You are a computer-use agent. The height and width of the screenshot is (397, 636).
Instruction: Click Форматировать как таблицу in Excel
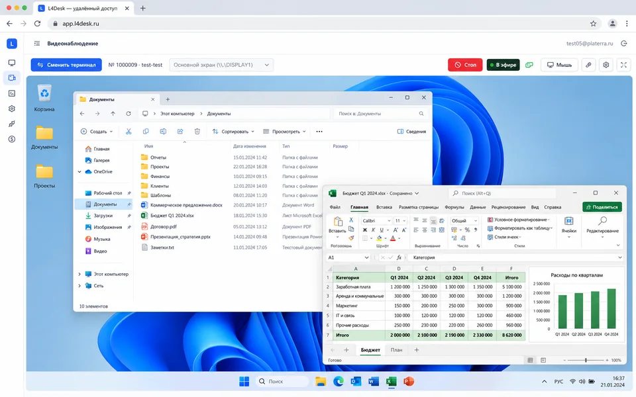[520, 228]
